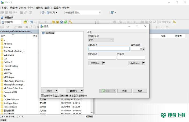
Task: Click the local directory tree icon
Action: point(71,22)
